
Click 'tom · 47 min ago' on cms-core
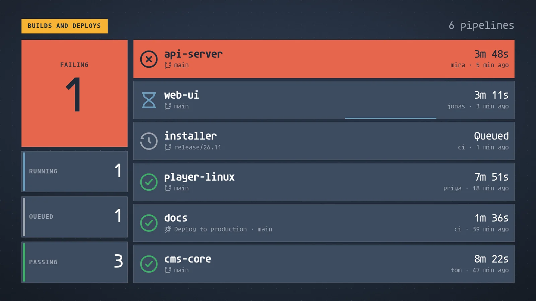[480, 270]
